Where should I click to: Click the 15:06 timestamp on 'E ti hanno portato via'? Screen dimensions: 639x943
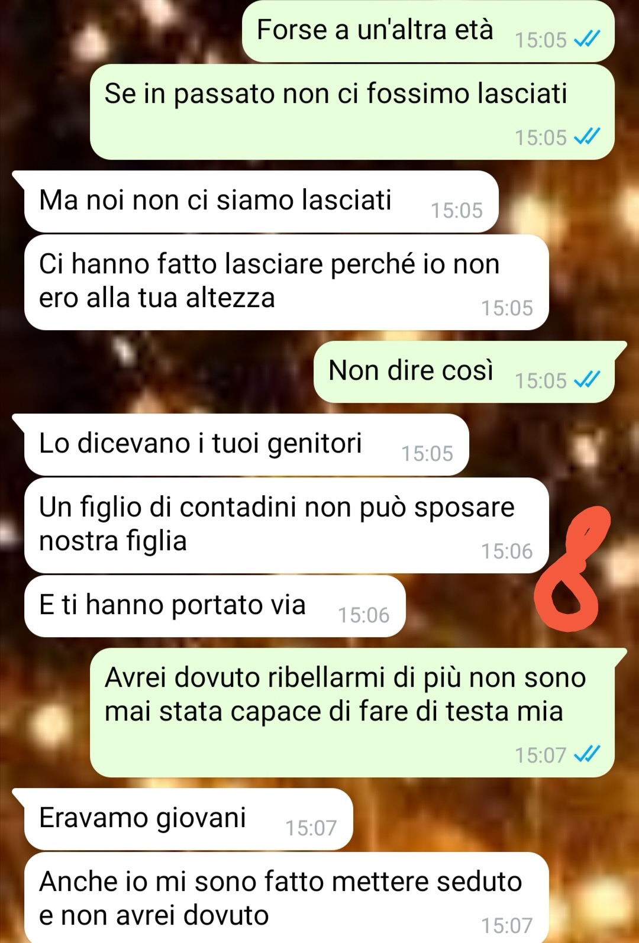[363, 615]
